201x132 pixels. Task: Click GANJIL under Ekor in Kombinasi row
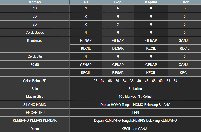[x=185, y=40]
